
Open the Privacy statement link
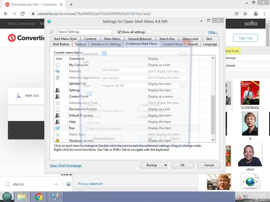(90, 184)
